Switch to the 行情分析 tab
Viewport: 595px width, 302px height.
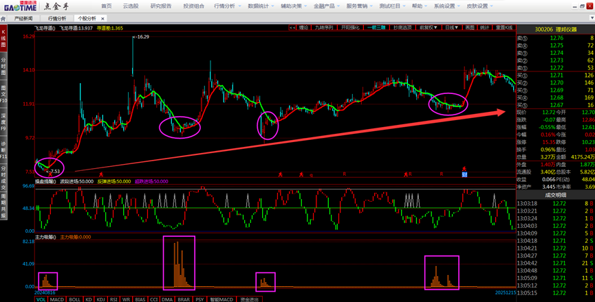pos(57,18)
